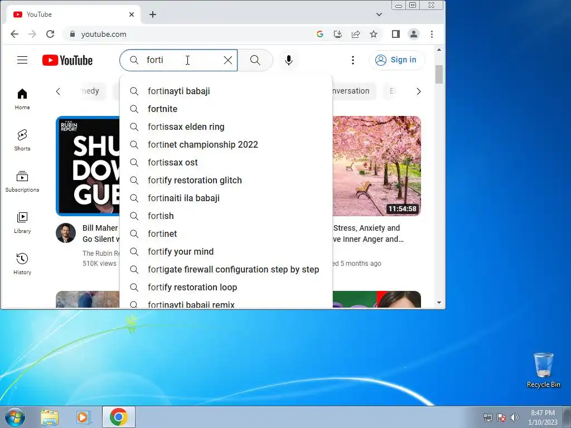This screenshot has width=571, height=428.
Task: Click the vertical scrollbar thumb
Action: click(x=439, y=74)
